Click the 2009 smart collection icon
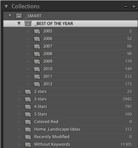This screenshot has height=148, width=138. (37, 62)
